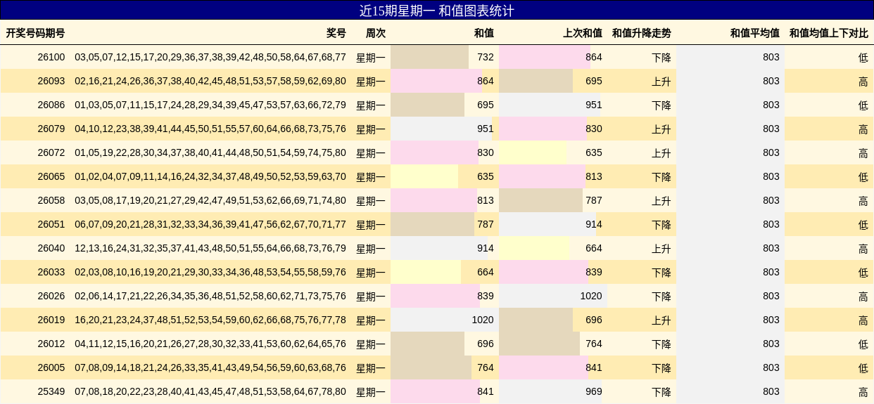This screenshot has width=874, height=404.
Task: Click the numbers row starting 02,03,08,10,16
Action: point(210,272)
